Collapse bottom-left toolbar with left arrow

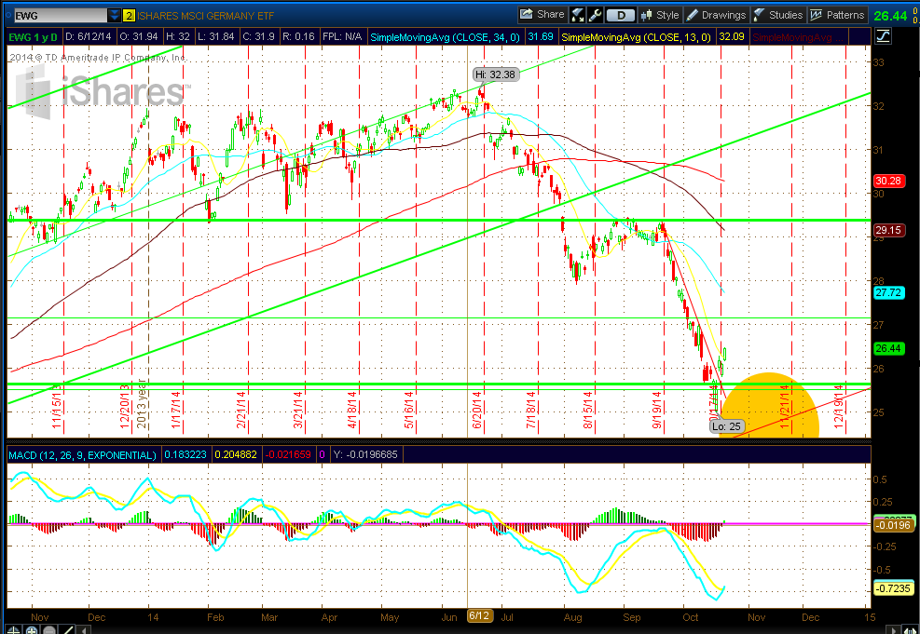point(86,630)
